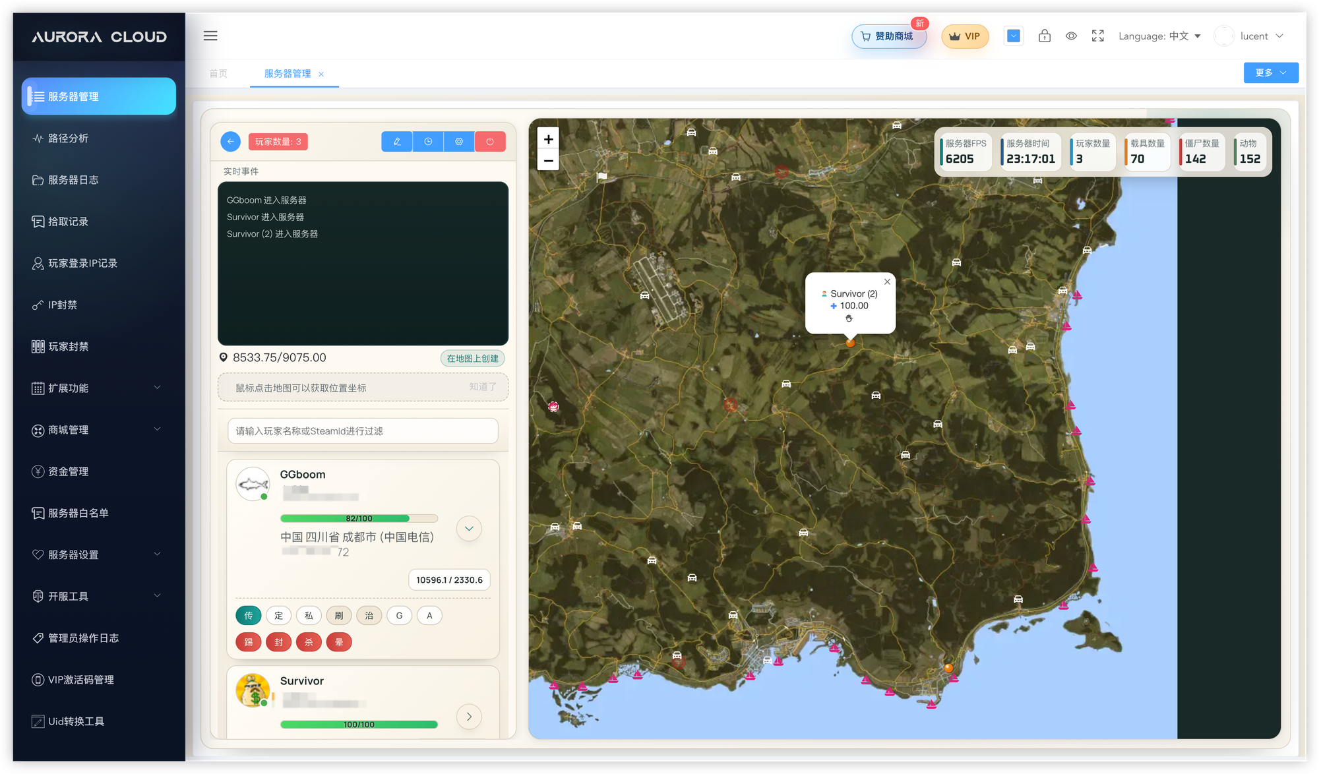
Task: Open the lucent user account menu
Action: pos(1250,36)
